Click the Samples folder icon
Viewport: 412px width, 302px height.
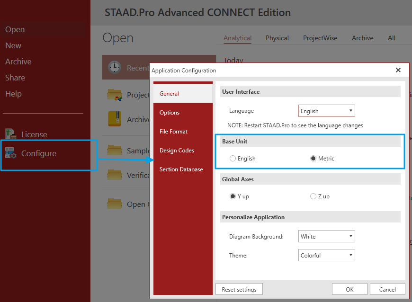pos(115,151)
